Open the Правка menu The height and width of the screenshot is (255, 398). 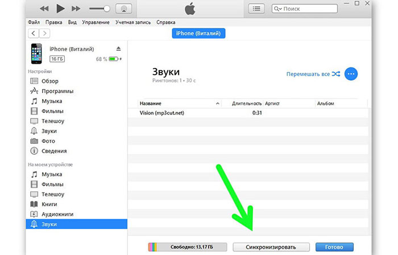click(54, 22)
